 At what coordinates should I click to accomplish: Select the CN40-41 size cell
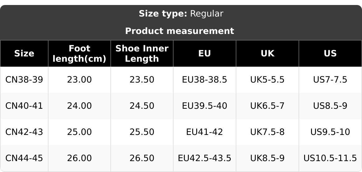coord(24,106)
